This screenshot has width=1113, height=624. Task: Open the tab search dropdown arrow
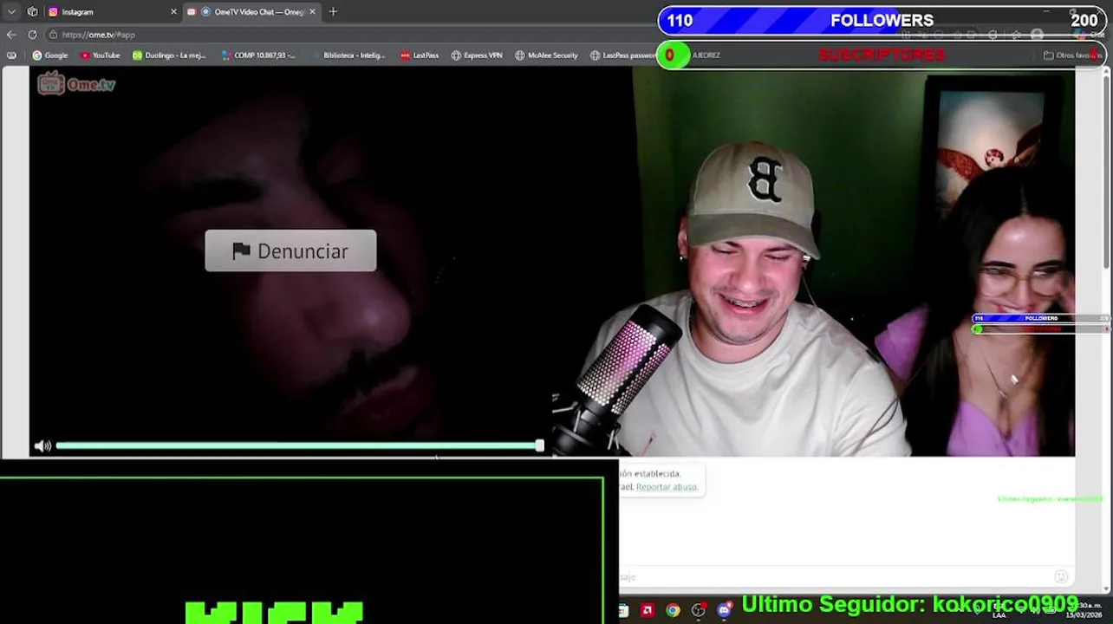11,12
